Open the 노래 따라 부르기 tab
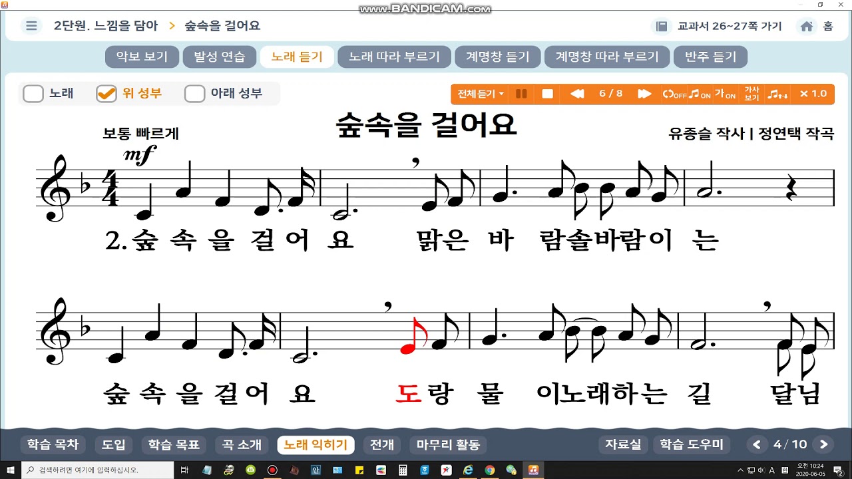852x479 pixels. [x=394, y=57]
